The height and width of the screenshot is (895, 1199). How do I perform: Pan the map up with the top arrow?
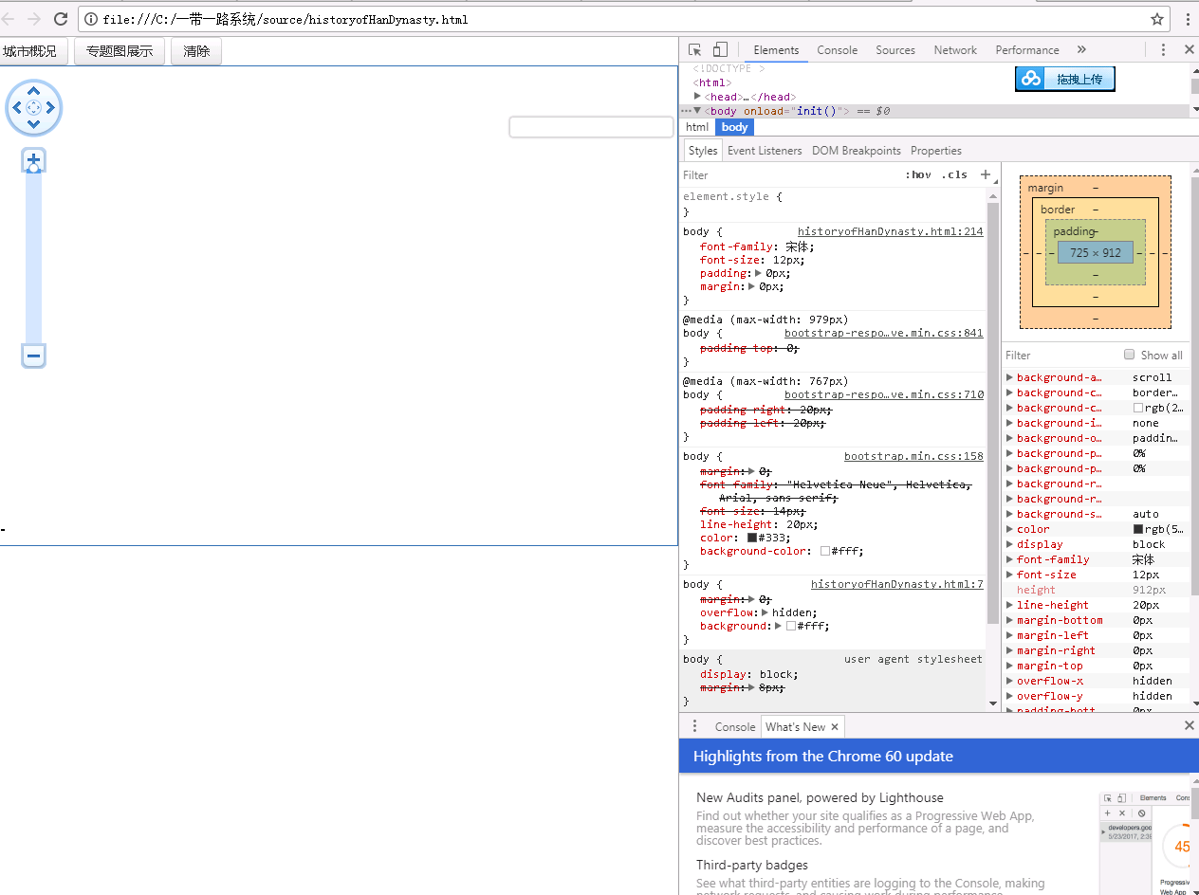coord(34,91)
